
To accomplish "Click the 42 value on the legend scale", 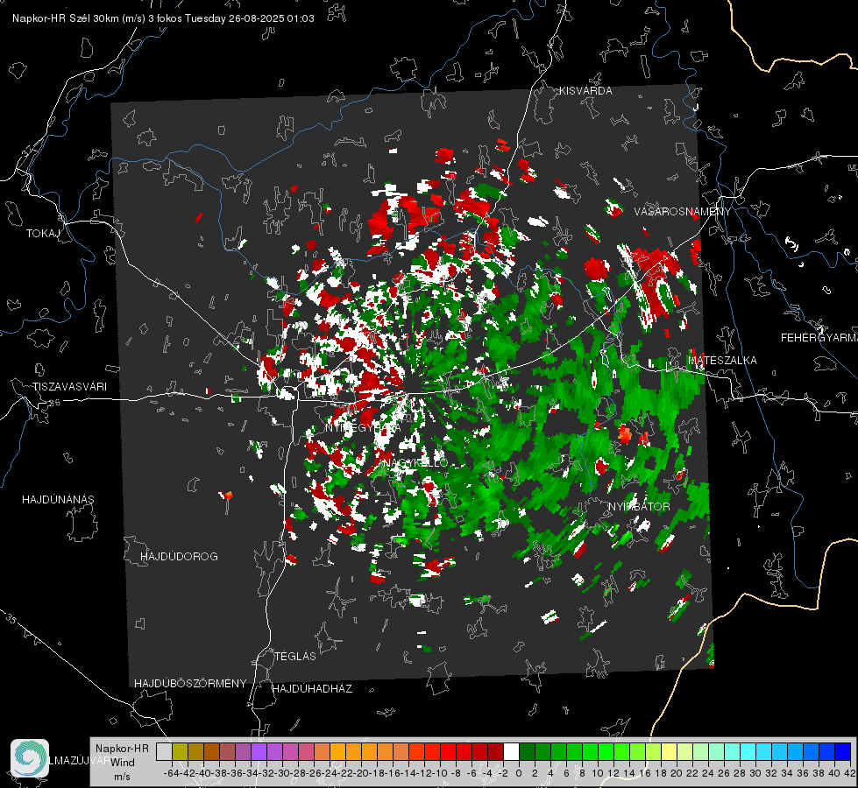I will click(x=849, y=773).
